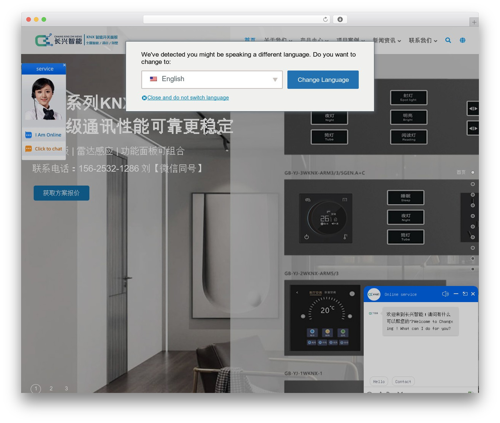The width and height of the screenshot is (500, 423).
Task: Minimize the Online service chat widget
Action: pos(456,294)
